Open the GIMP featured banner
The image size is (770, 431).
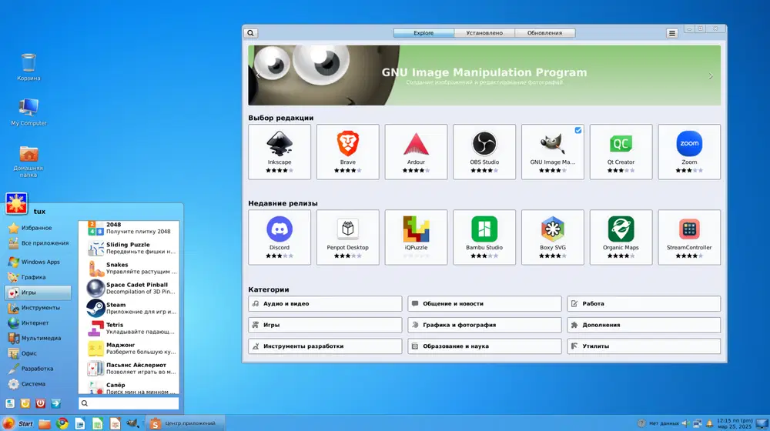click(x=484, y=75)
